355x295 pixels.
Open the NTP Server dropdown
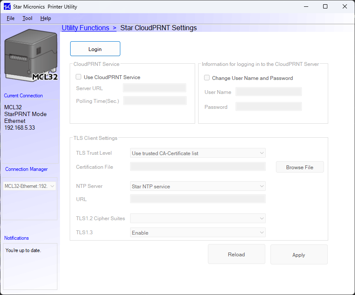click(198, 186)
